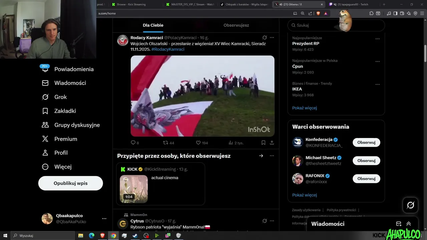Open the floating Grok button
Image resolution: width=427 pixels, height=240 pixels.
[x=410, y=205]
